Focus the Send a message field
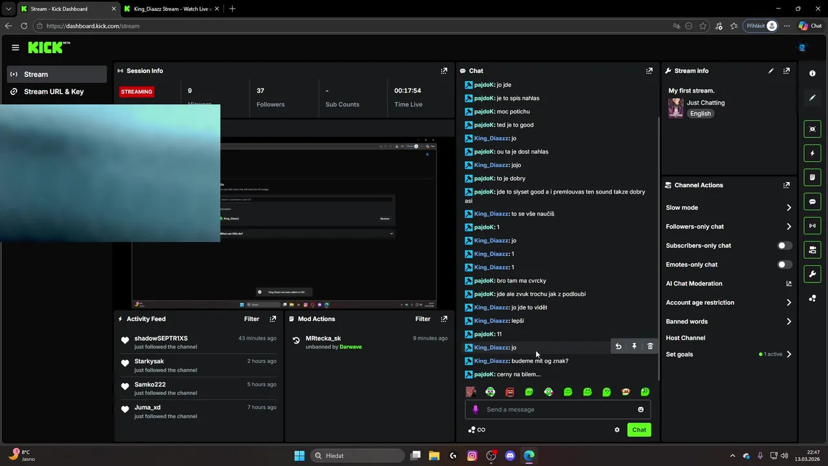The height and width of the screenshot is (466, 828). (x=558, y=409)
